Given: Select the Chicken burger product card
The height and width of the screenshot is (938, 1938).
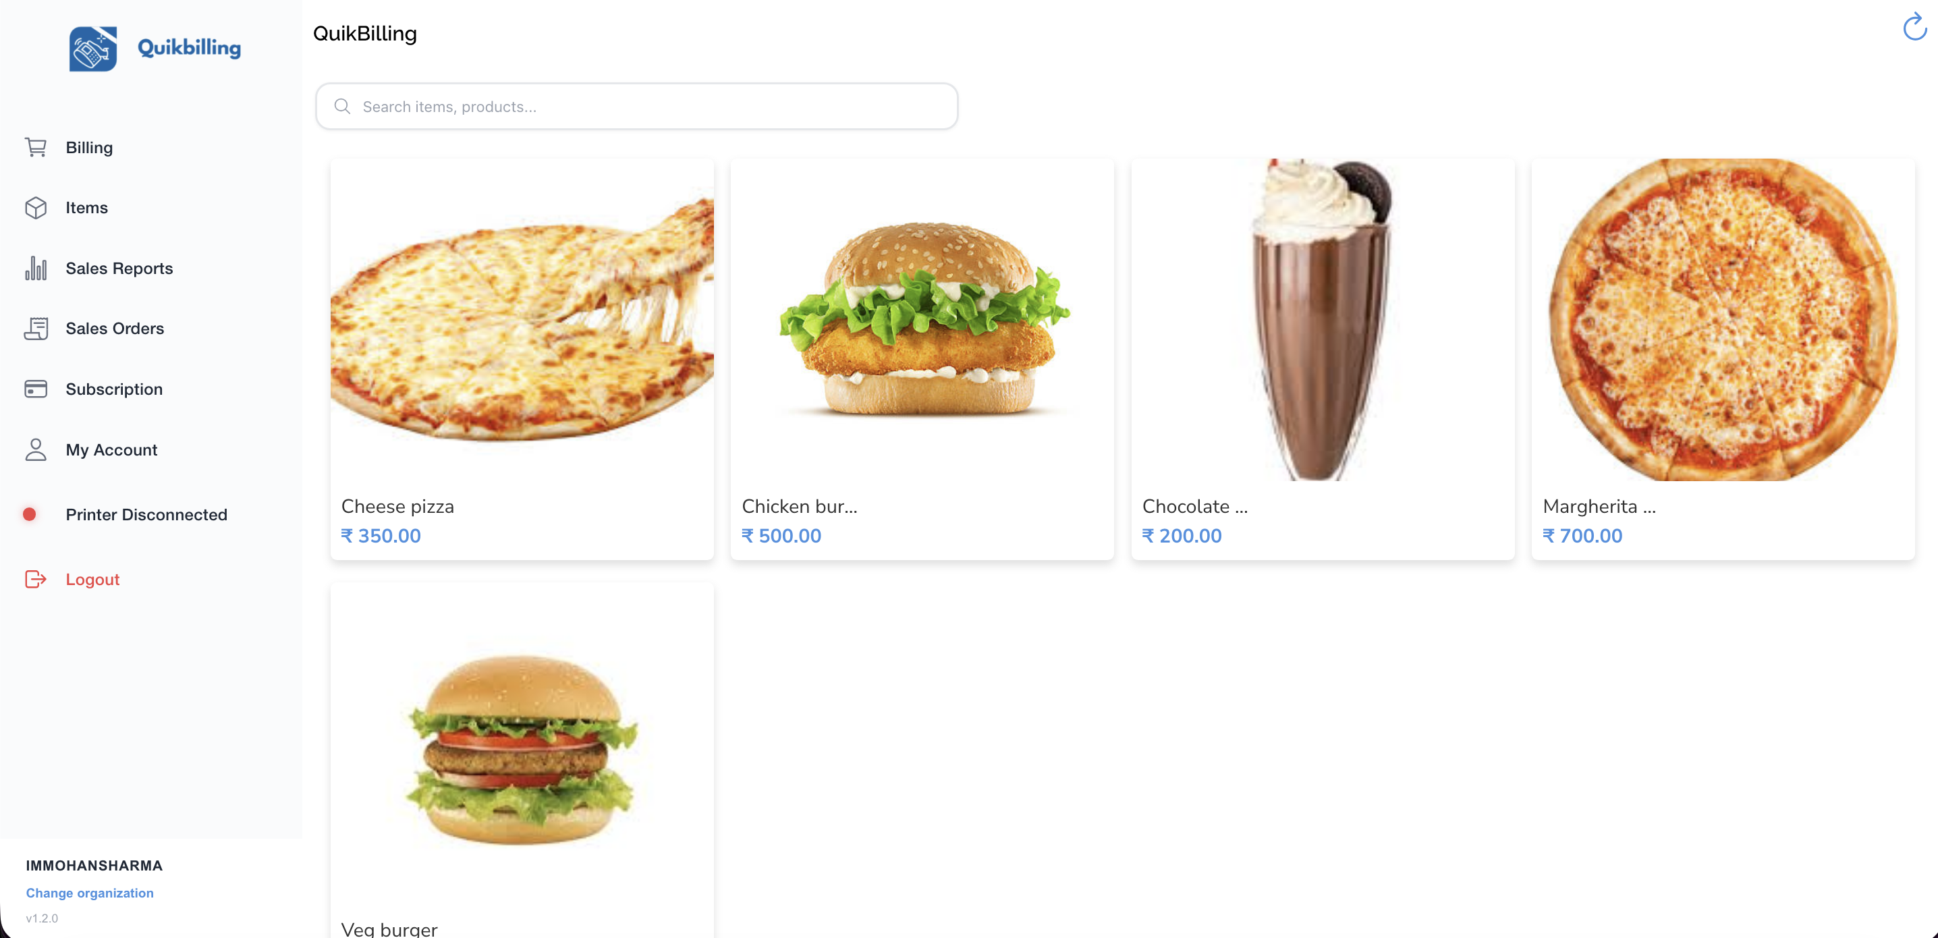Looking at the screenshot, I should pyautogui.click(x=922, y=359).
